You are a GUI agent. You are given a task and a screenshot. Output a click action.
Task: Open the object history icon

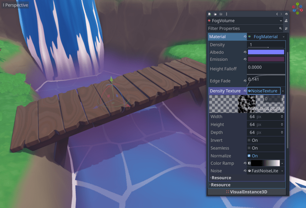[x=286, y=14]
